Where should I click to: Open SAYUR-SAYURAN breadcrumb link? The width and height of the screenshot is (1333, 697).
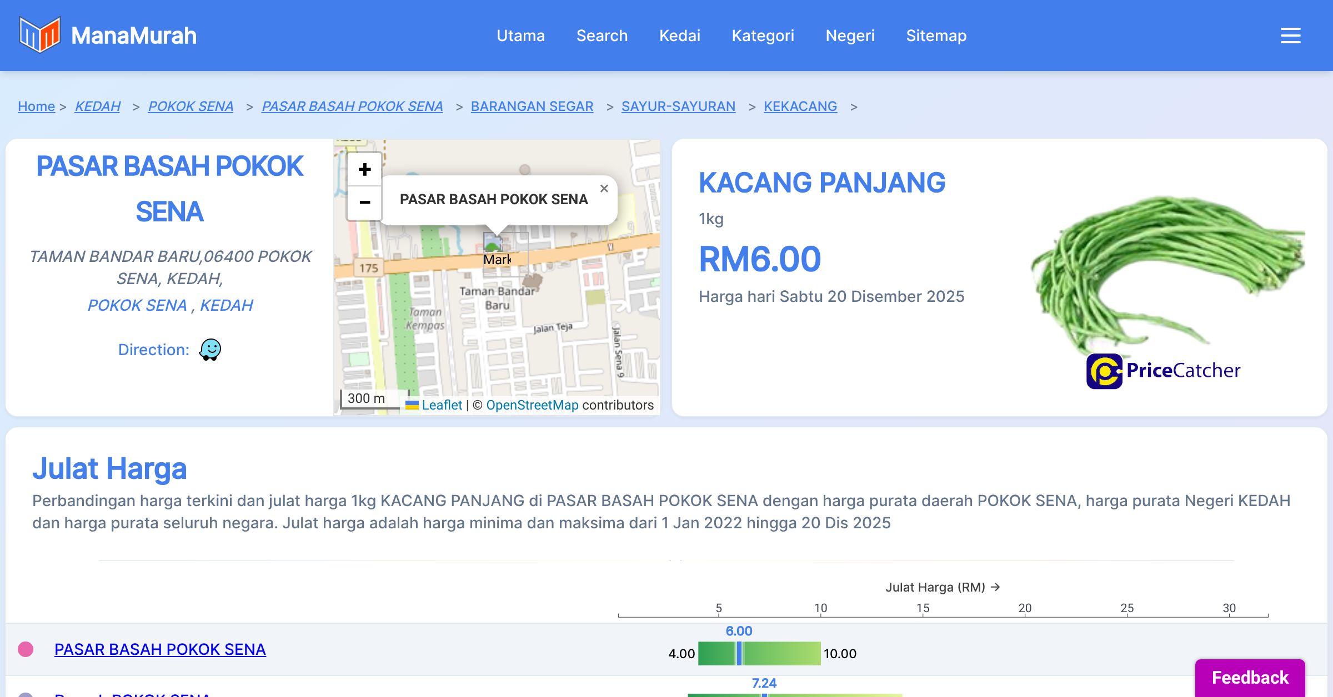678,106
